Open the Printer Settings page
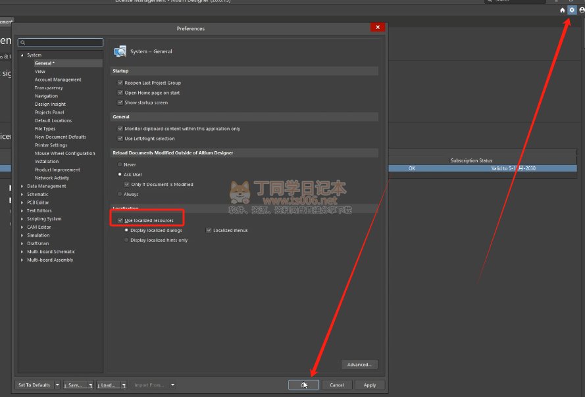The height and width of the screenshot is (397, 585). pyautogui.click(x=51, y=145)
